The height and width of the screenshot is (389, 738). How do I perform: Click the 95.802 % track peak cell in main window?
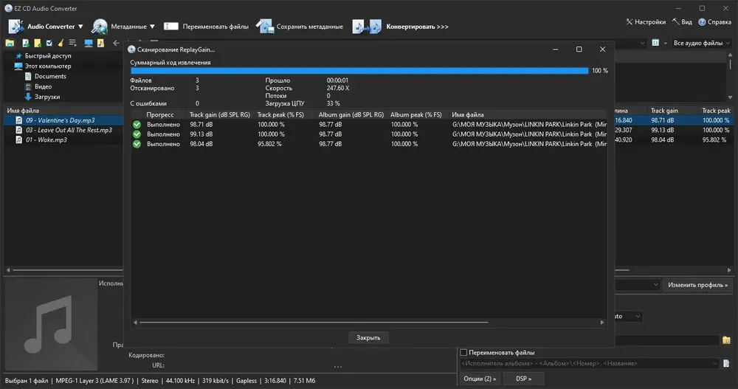(x=714, y=140)
